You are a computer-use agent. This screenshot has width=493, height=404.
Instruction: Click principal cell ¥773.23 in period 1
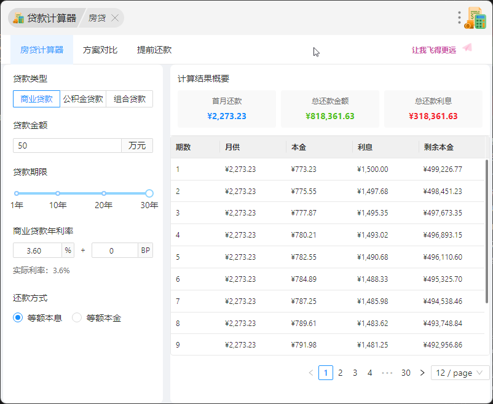coord(304,169)
